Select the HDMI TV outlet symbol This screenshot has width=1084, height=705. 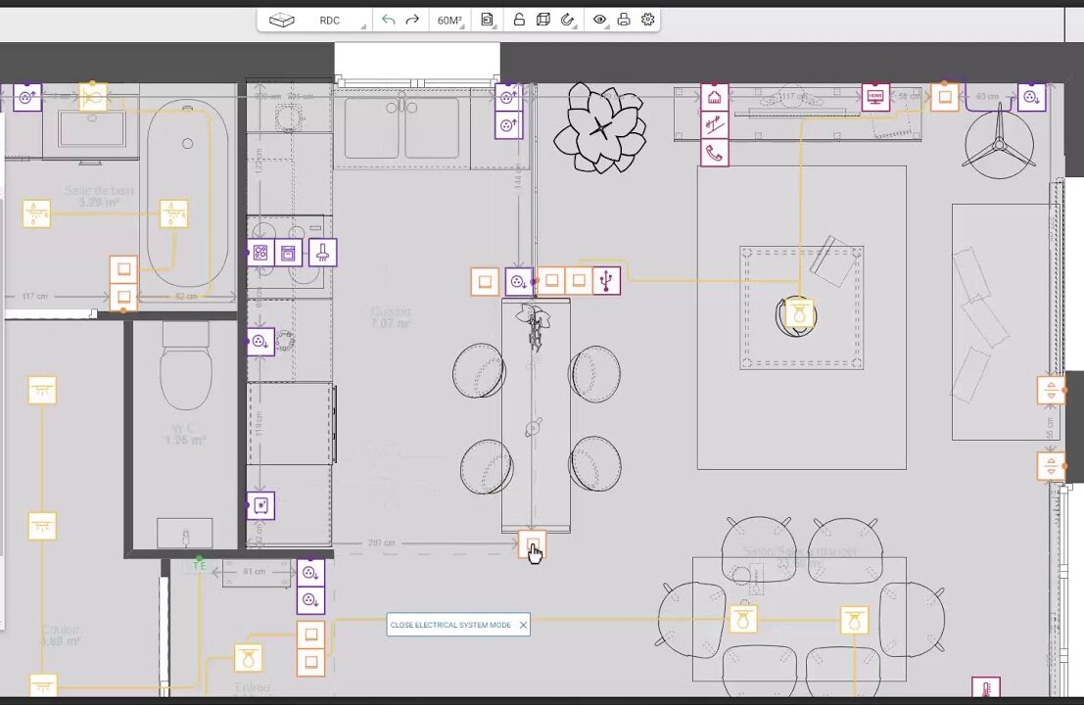pyautogui.click(x=875, y=97)
